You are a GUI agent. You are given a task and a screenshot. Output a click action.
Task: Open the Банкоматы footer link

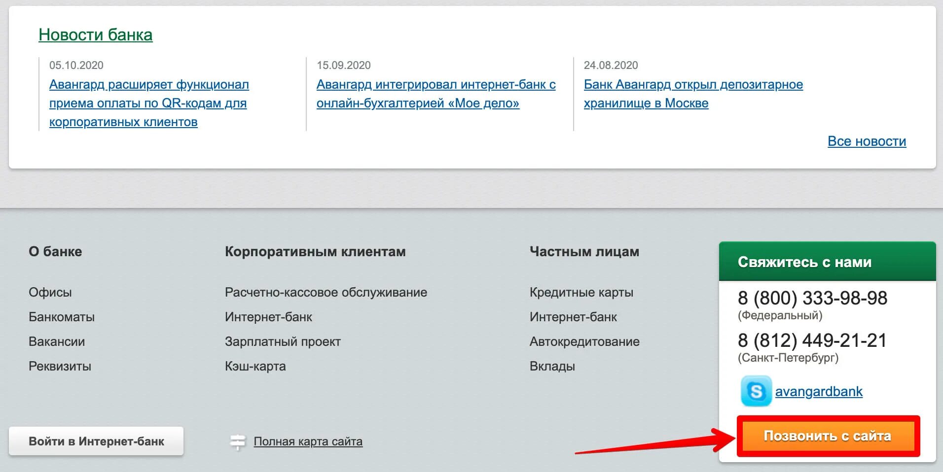(62, 317)
